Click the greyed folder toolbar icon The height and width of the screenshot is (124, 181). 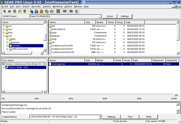(x=71, y=11)
